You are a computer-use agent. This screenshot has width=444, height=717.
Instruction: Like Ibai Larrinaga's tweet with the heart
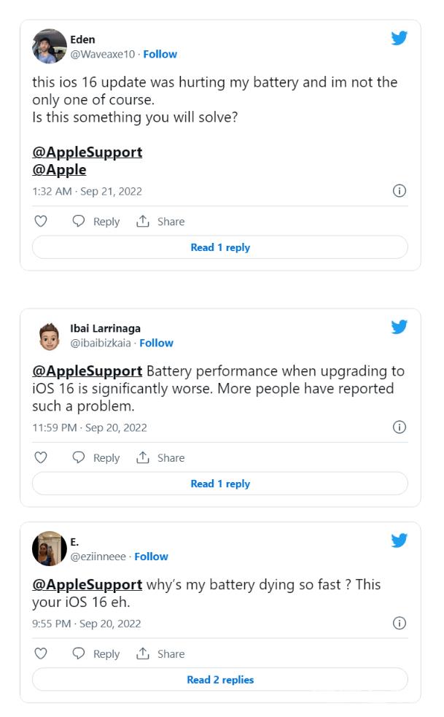[x=41, y=457]
